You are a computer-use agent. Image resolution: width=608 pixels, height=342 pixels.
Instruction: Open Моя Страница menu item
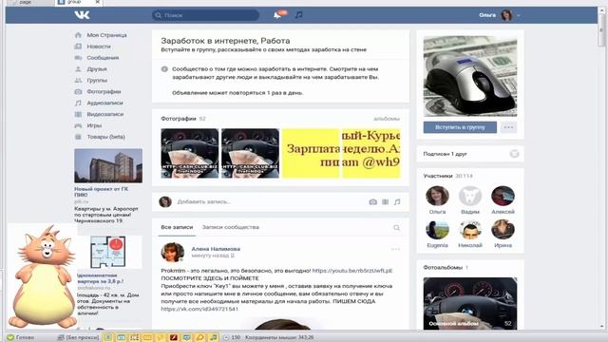106,35
